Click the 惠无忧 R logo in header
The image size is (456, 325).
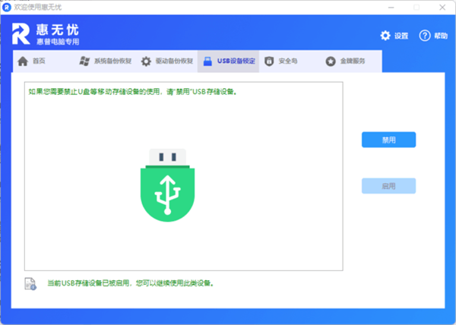(21, 34)
